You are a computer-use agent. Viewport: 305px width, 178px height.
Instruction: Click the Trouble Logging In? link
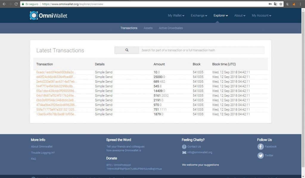click(x=43, y=153)
